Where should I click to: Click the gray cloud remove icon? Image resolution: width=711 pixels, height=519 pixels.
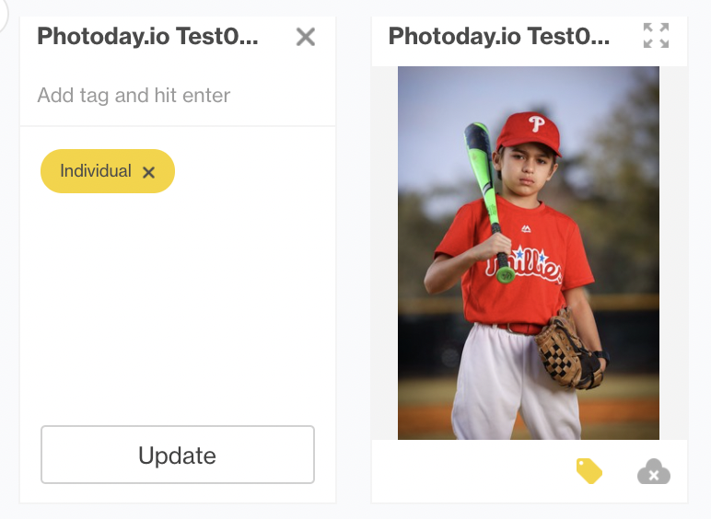[x=653, y=473]
